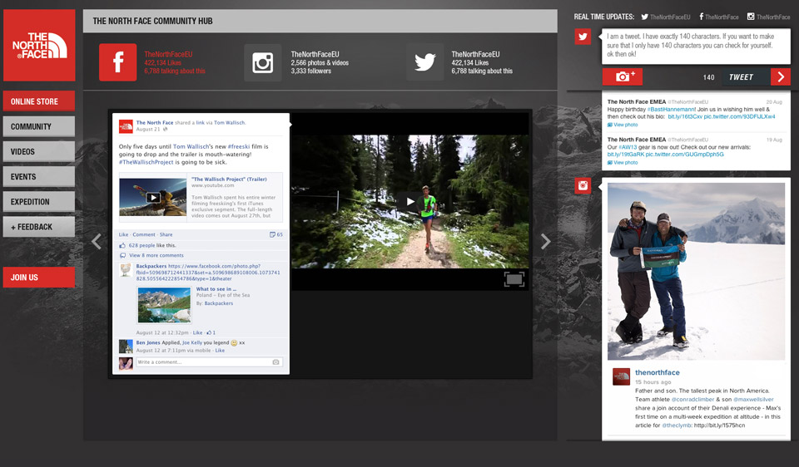Screen dimensions: 799x467
Task: Open red TheNorthFaceEU Facebook link
Action: (x=168, y=54)
